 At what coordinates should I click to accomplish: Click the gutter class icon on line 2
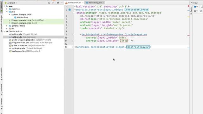(70, 10)
